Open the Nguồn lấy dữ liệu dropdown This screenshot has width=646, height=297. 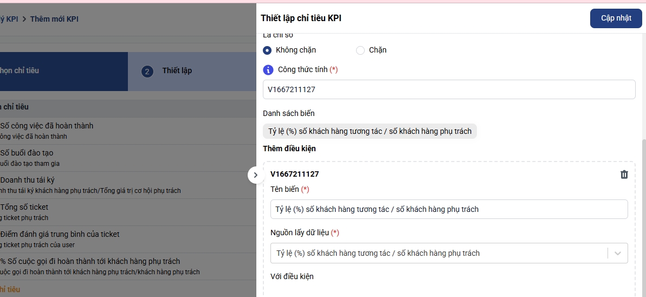(x=439, y=253)
